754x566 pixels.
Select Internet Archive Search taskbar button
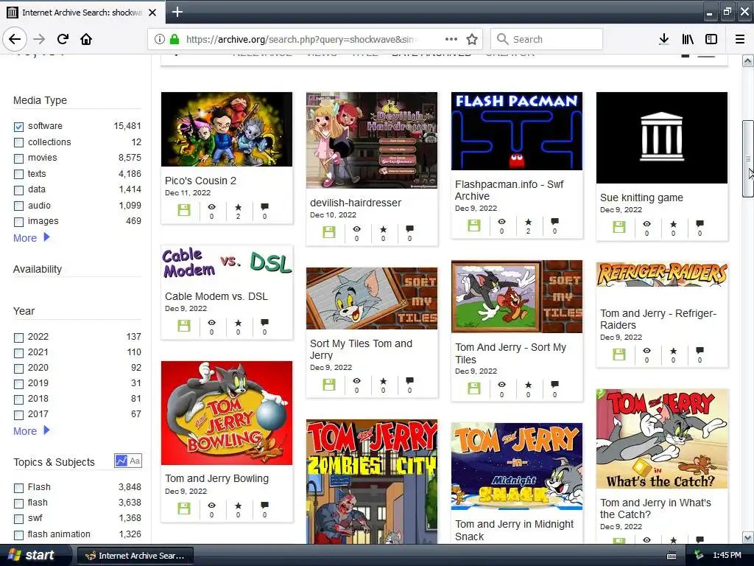pos(135,556)
